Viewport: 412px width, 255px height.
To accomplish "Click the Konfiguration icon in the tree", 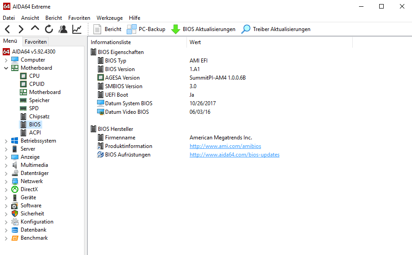I will pos(15,222).
